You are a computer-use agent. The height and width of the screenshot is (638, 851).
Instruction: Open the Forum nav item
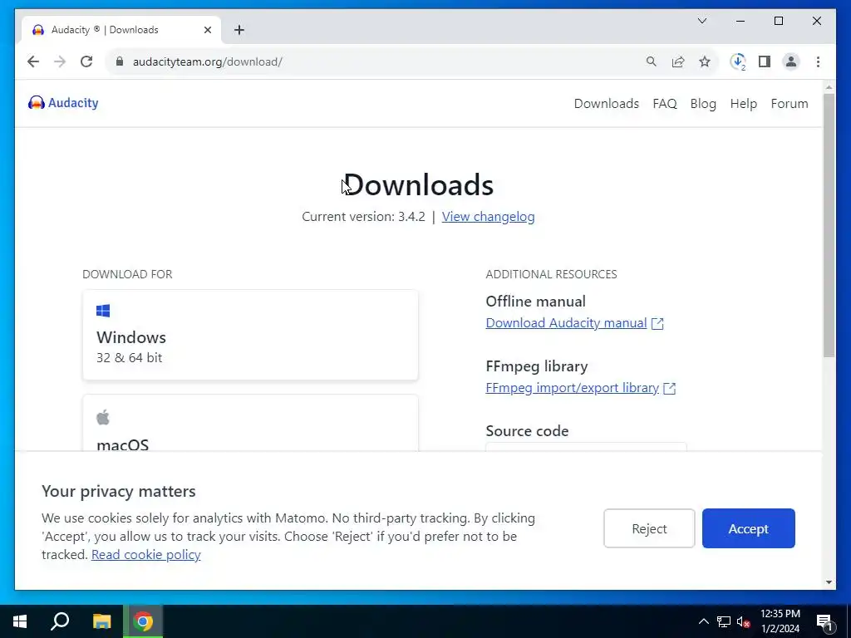click(x=790, y=104)
